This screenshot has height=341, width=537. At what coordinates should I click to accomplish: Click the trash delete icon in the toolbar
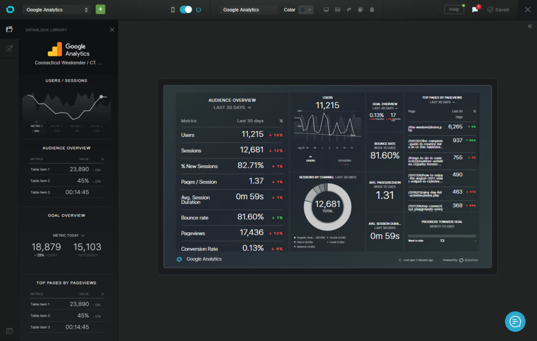371,9
